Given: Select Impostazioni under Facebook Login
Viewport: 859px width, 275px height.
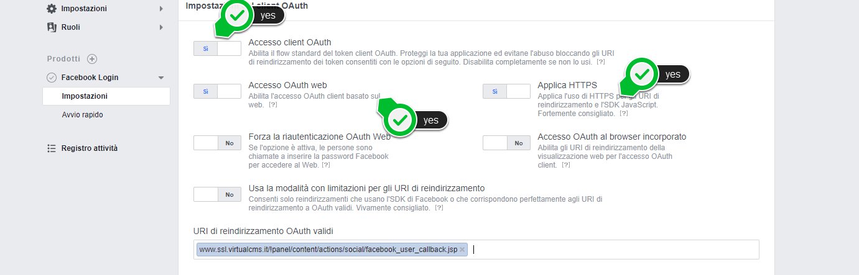Looking at the screenshot, I should click(85, 96).
